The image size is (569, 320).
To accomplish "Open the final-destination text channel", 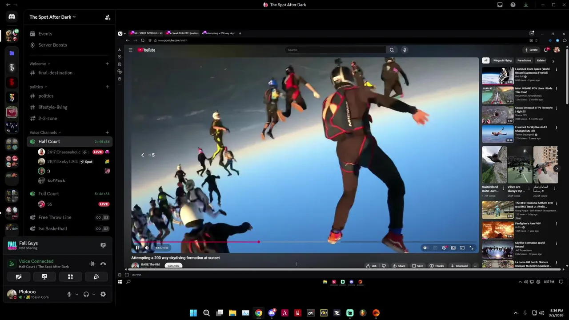I will tap(69, 73).
